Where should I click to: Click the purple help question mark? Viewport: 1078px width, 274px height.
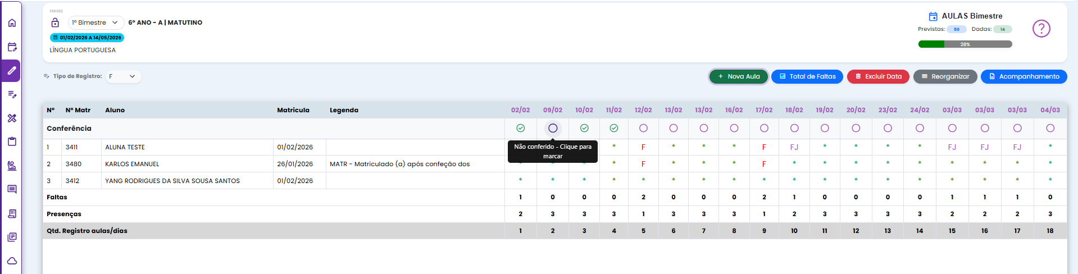pyautogui.click(x=1041, y=29)
